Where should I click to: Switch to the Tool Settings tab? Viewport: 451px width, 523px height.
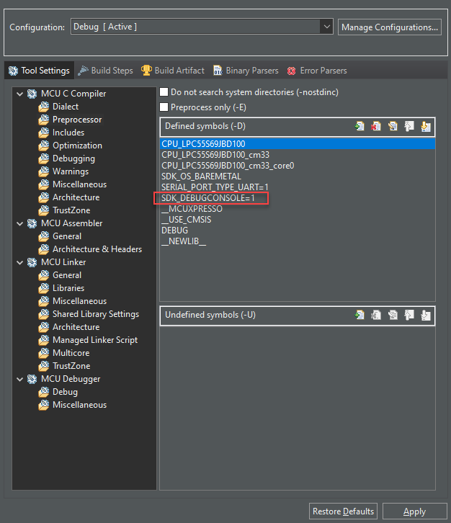pyautogui.click(x=39, y=71)
